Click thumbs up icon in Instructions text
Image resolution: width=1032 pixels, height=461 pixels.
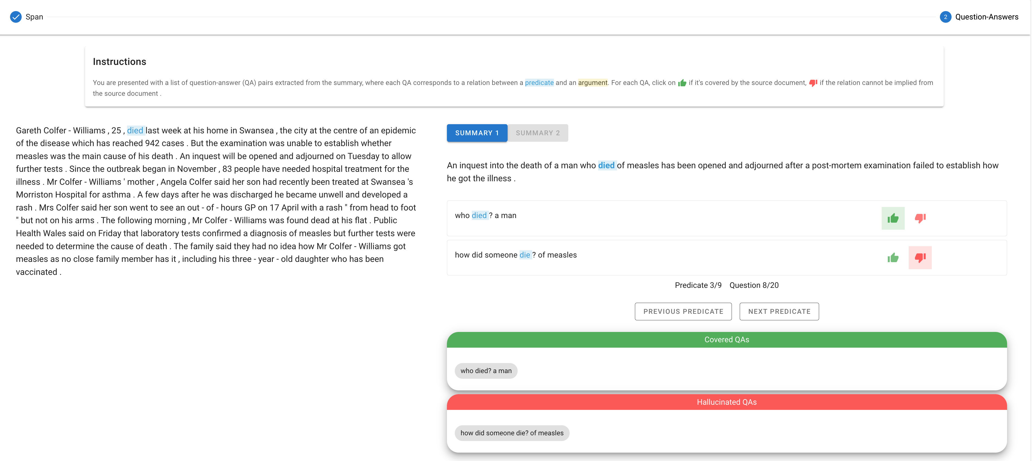tap(682, 83)
